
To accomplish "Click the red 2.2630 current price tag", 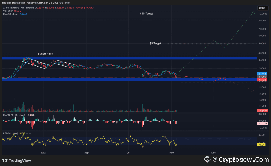I will pos(262,80).
